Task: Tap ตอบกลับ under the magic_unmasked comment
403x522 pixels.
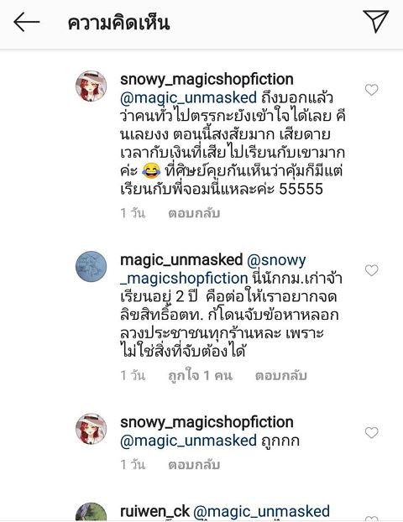Action: click(x=281, y=375)
